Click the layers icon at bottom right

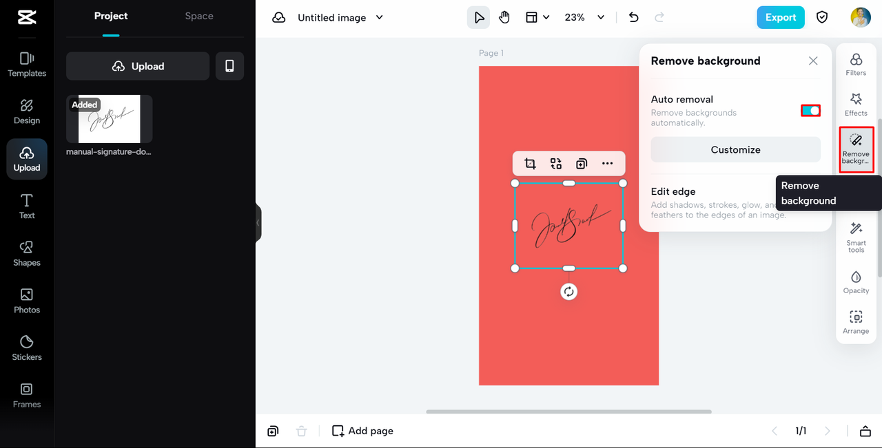[x=865, y=431]
